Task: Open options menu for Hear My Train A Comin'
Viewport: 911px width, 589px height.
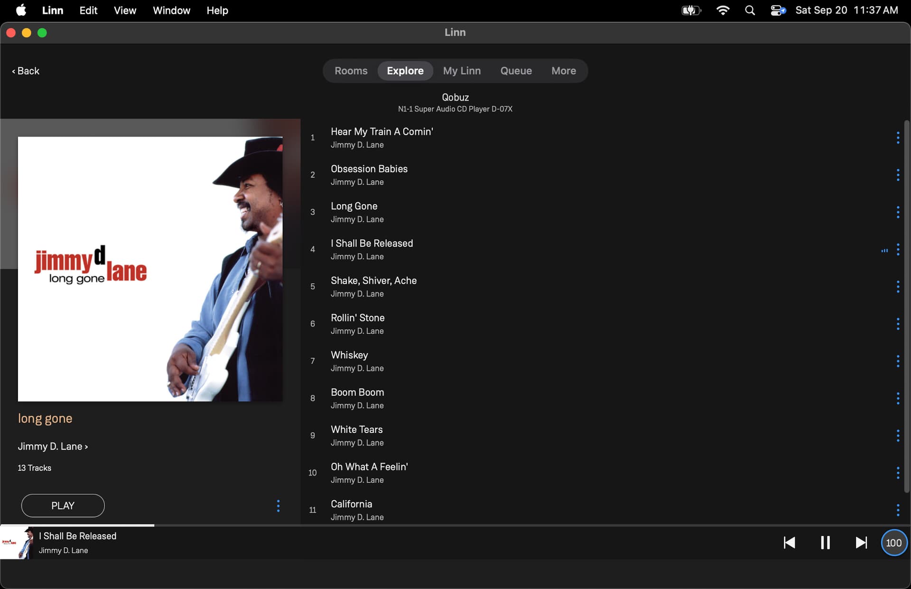Action: coord(898,138)
